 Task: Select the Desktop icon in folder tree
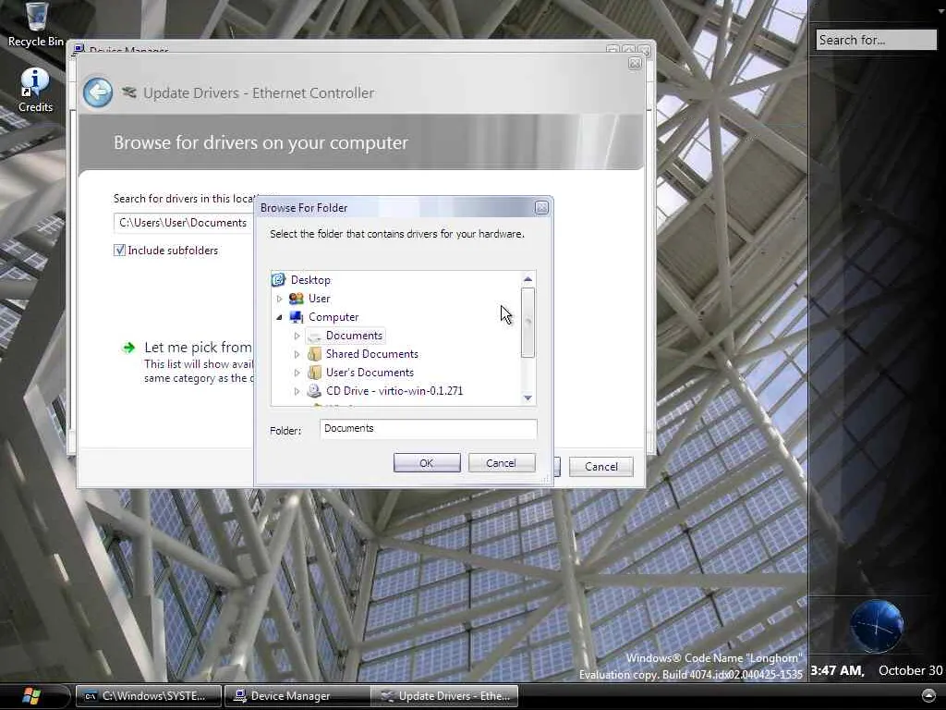278,279
